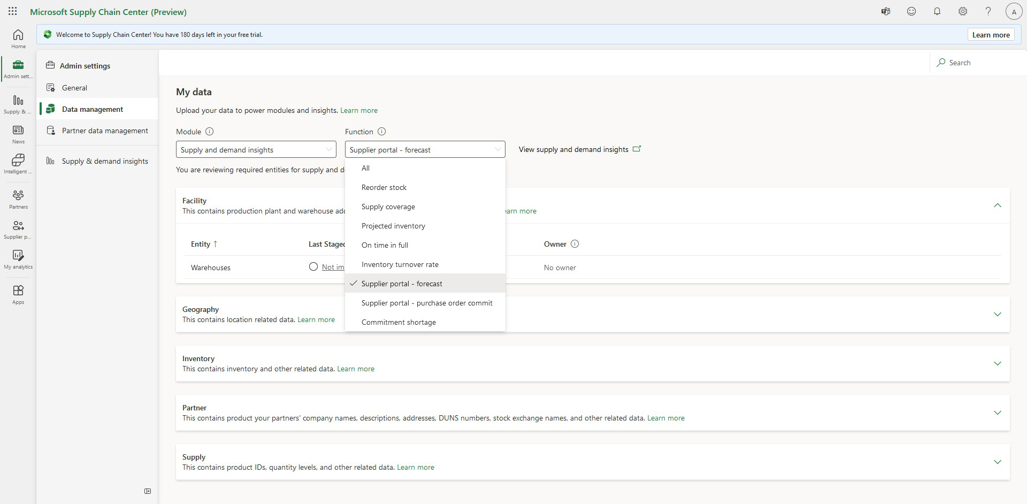Select Projected inventory option
Image resolution: width=1027 pixels, height=504 pixels.
[425, 226]
